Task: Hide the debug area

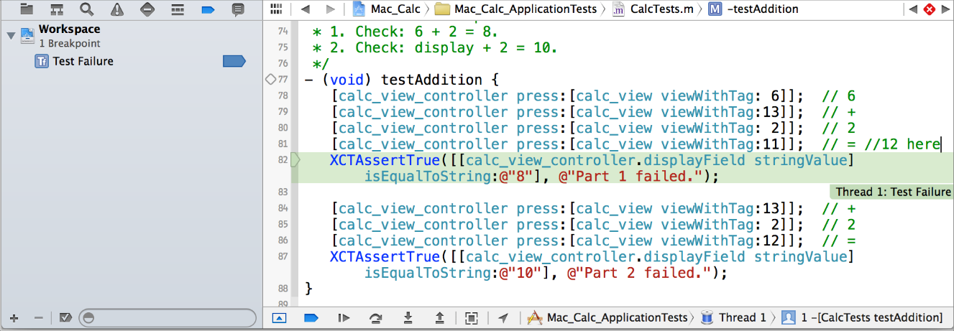Action: click(x=280, y=317)
